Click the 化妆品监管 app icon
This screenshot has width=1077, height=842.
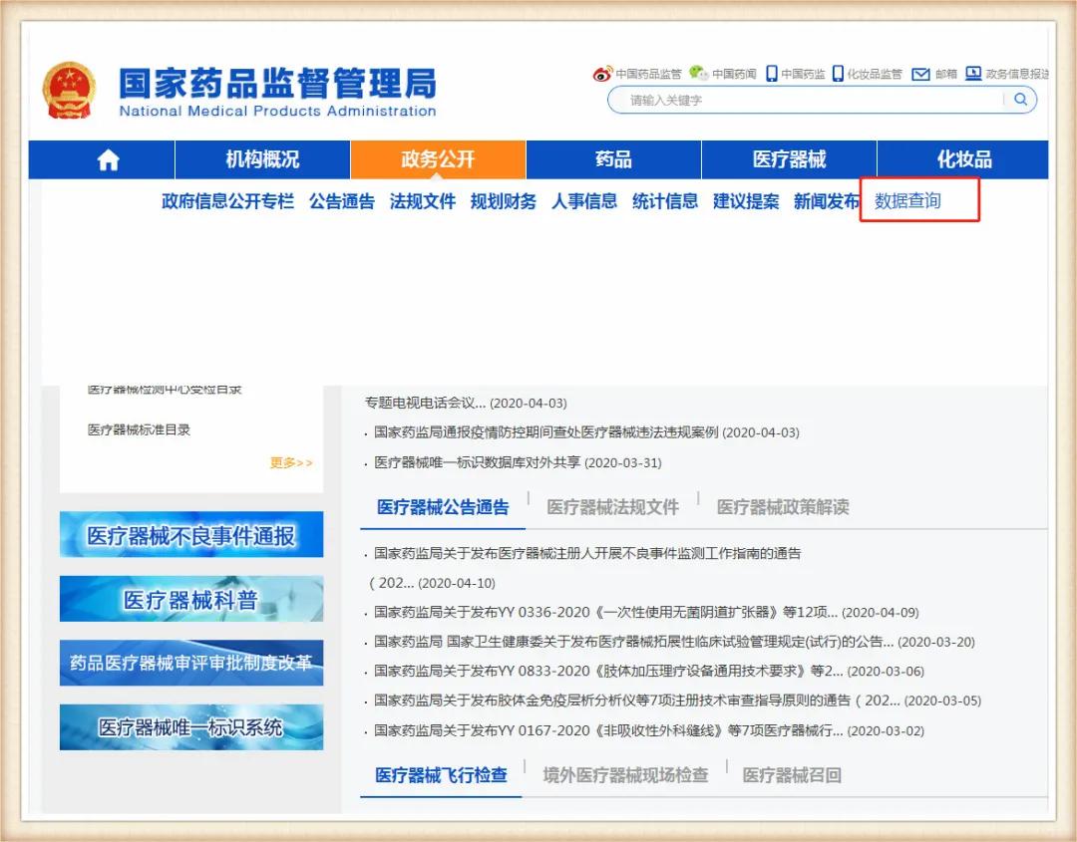click(839, 73)
